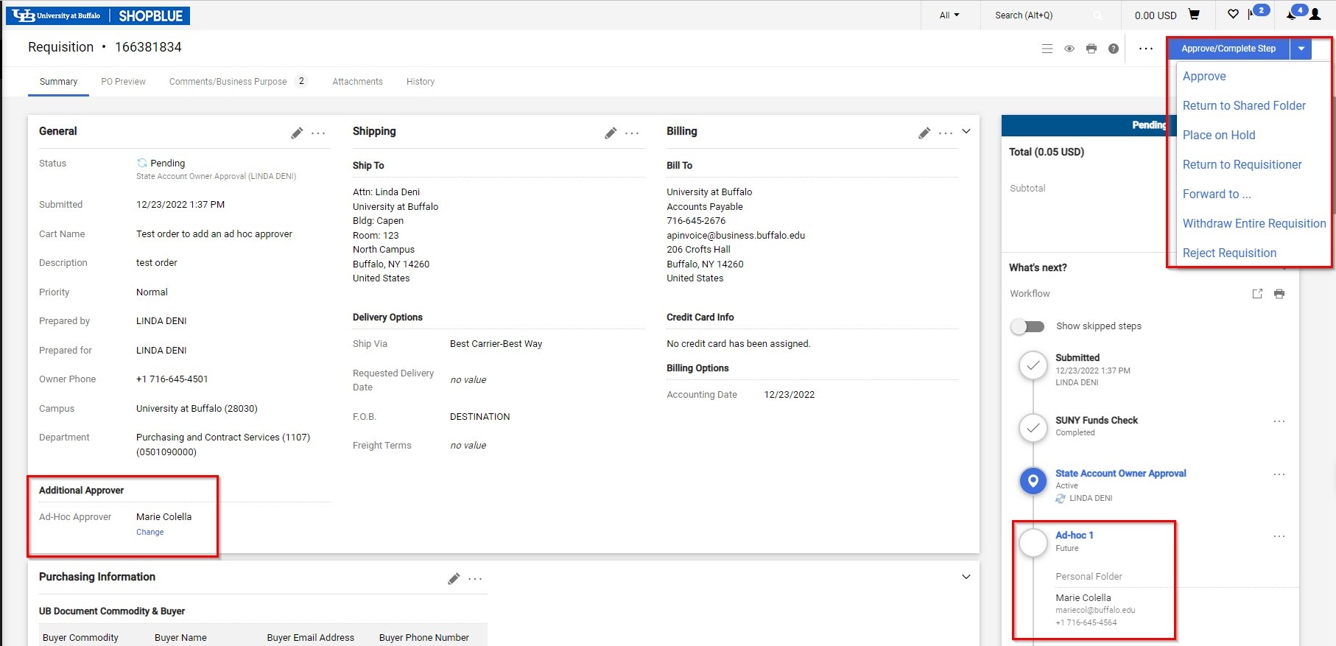Image resolution: width=1336 pixels, height=646 pixels.
Task: Toggle Show skipped steps switch
Action: (x=1028, y=326)
